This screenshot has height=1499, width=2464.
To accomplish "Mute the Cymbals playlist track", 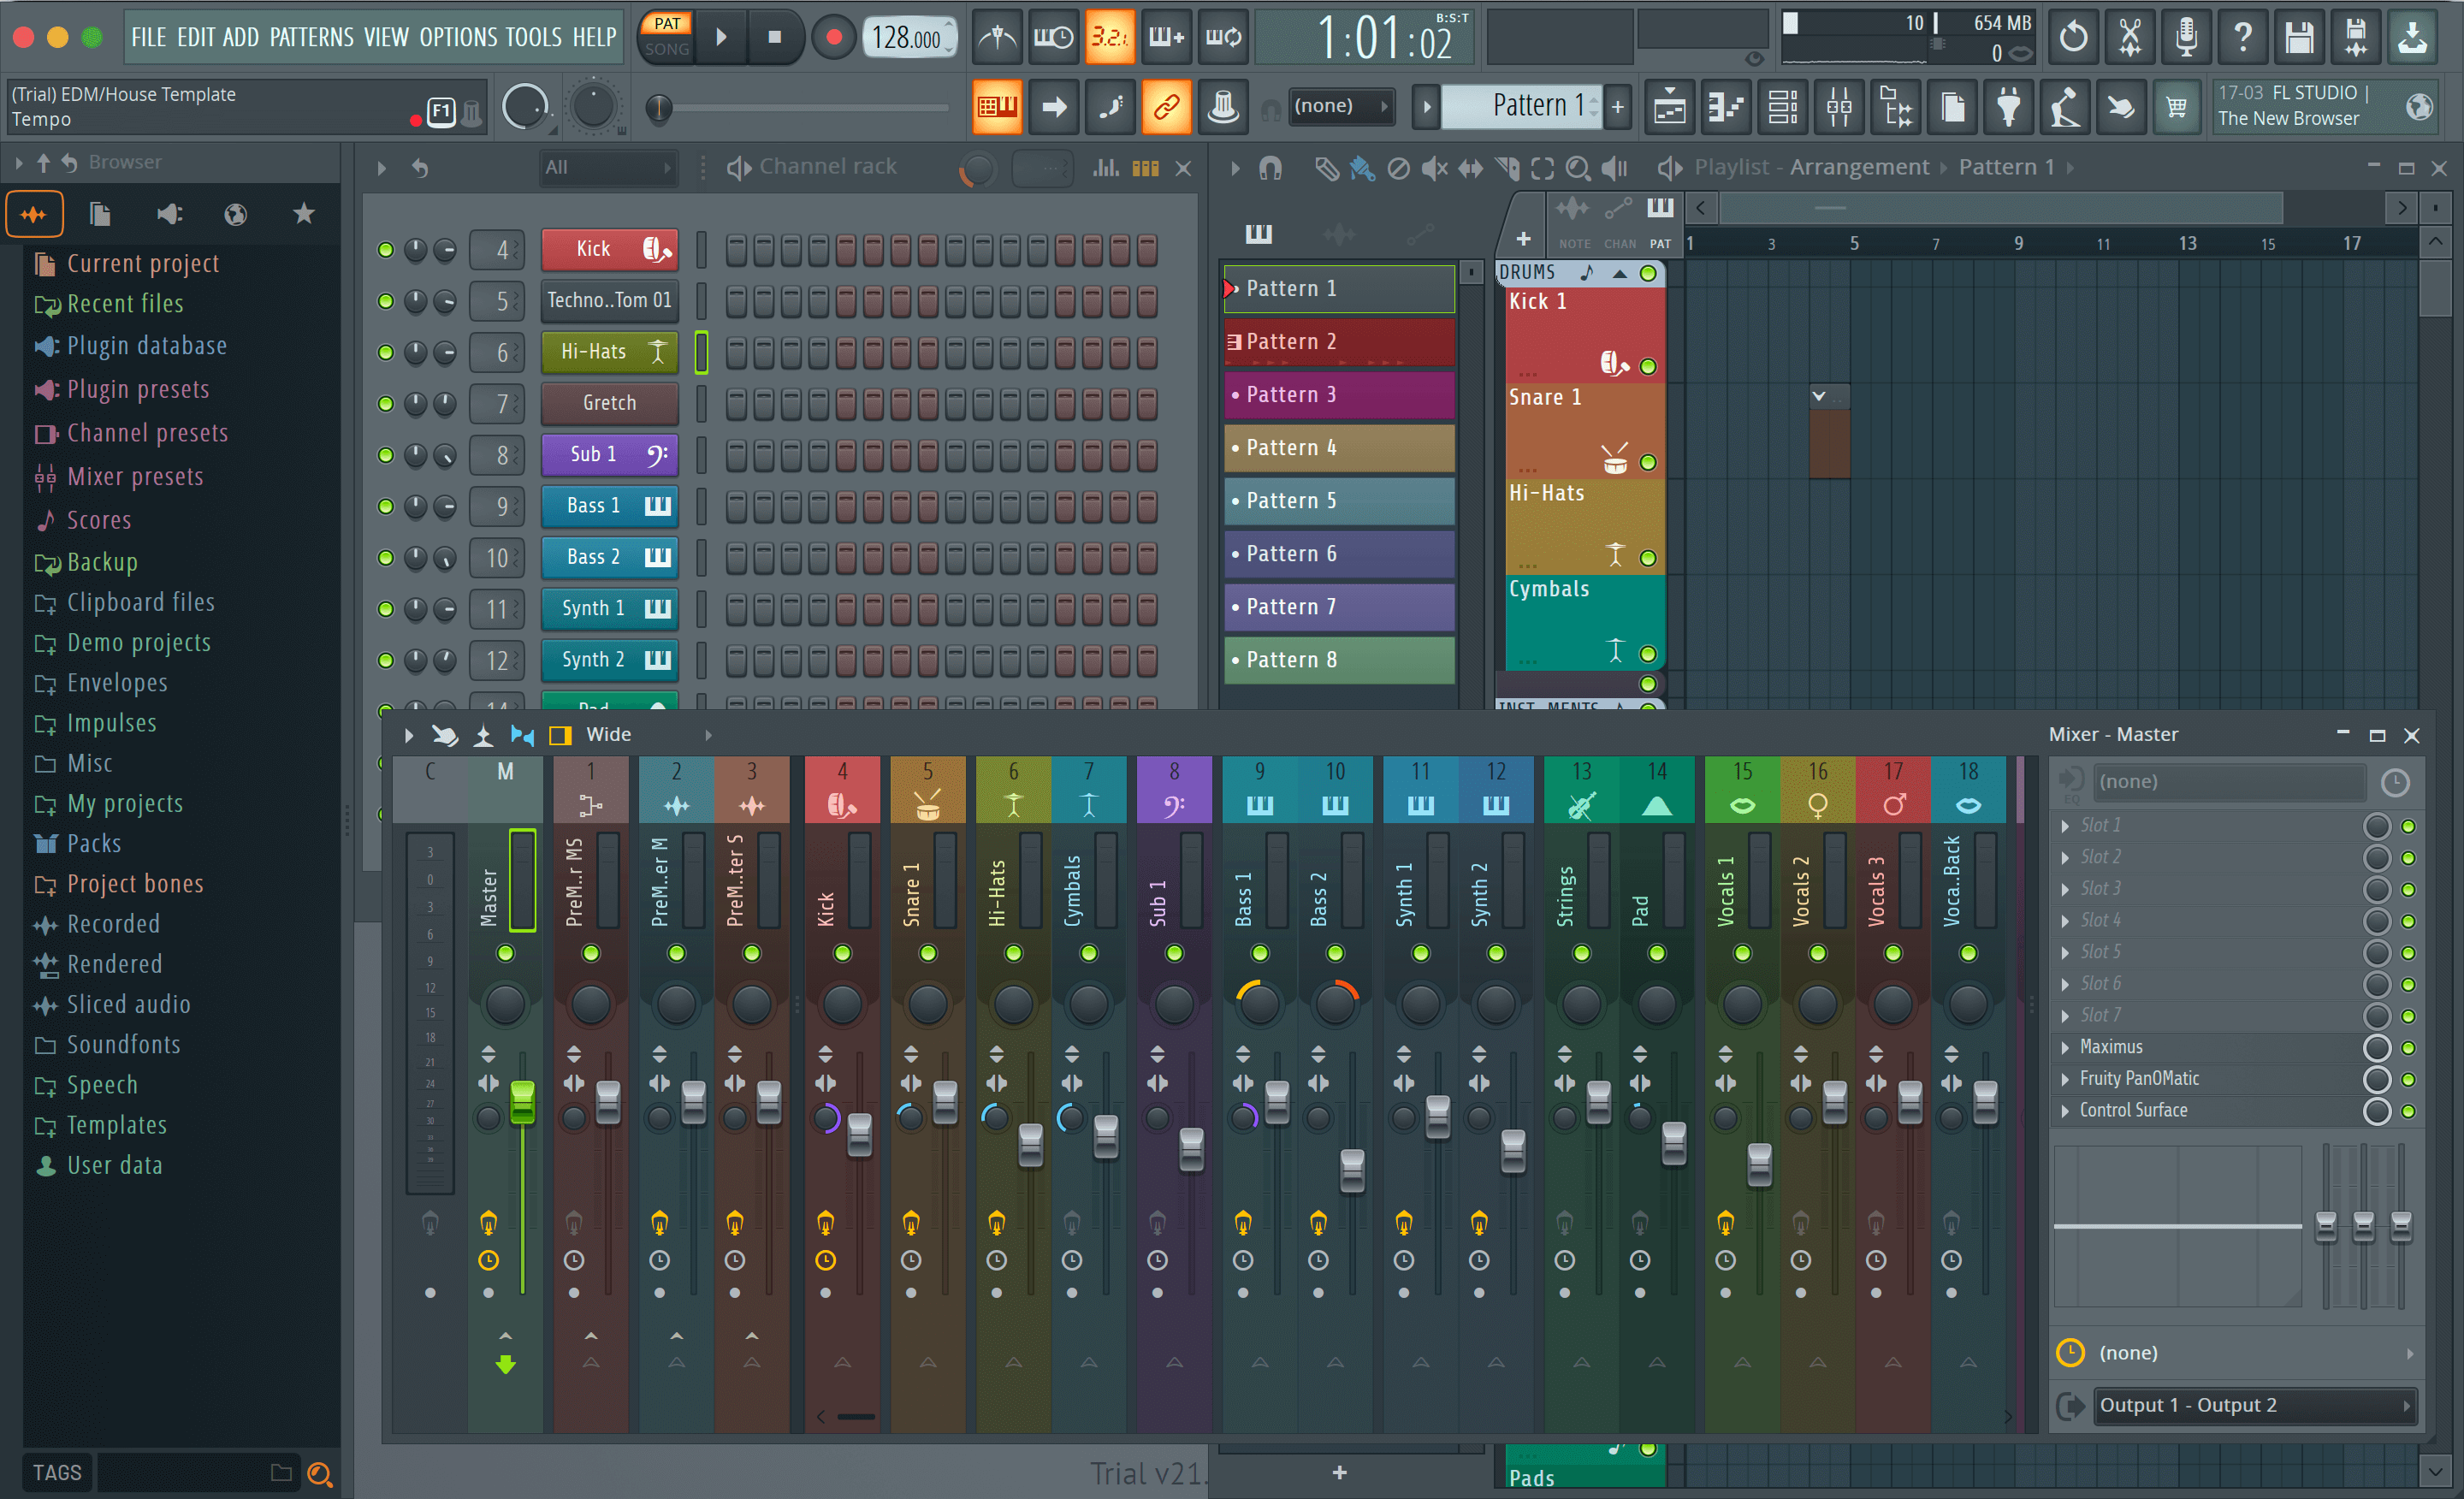I will [1648, 654].
